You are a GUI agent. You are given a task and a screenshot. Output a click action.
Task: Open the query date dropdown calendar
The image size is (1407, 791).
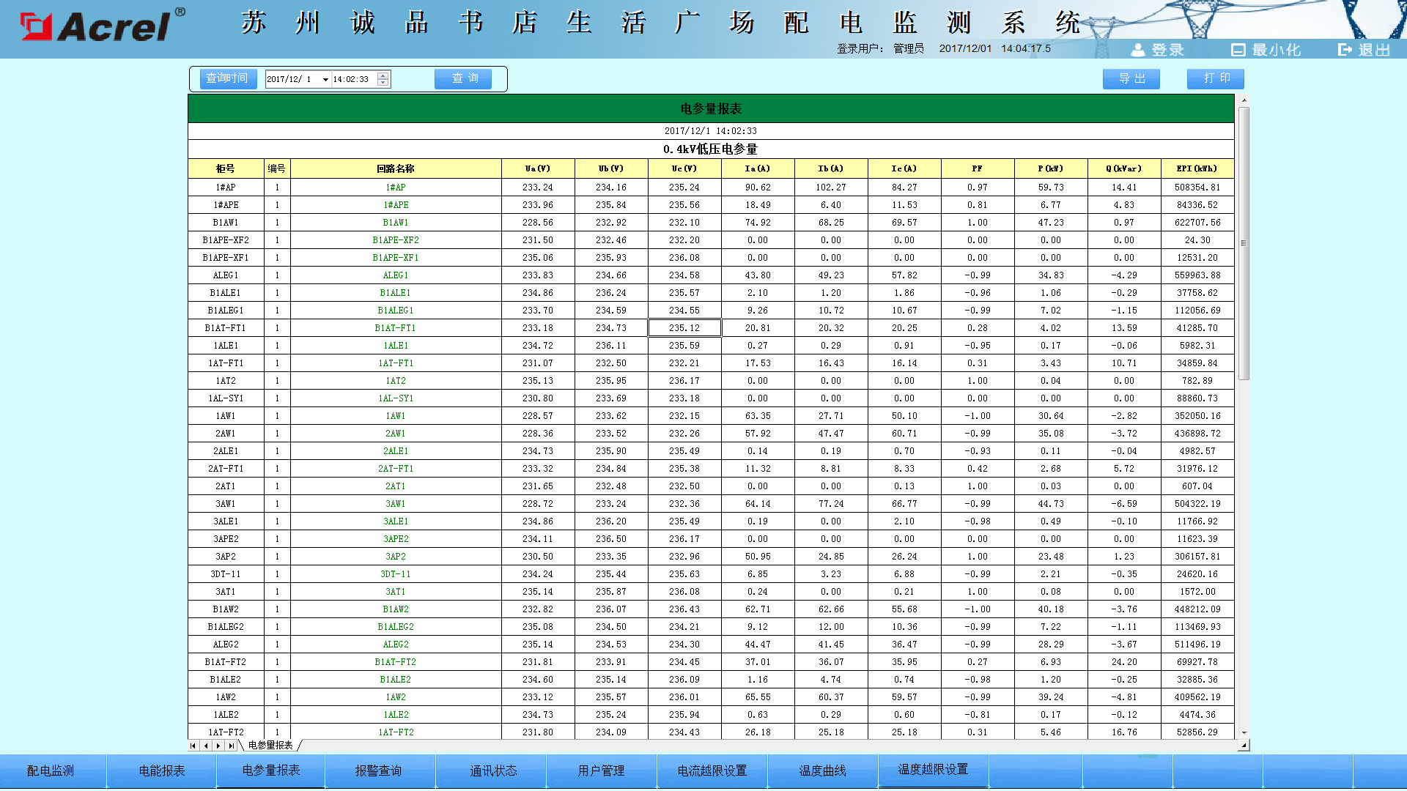coord(325,79)
